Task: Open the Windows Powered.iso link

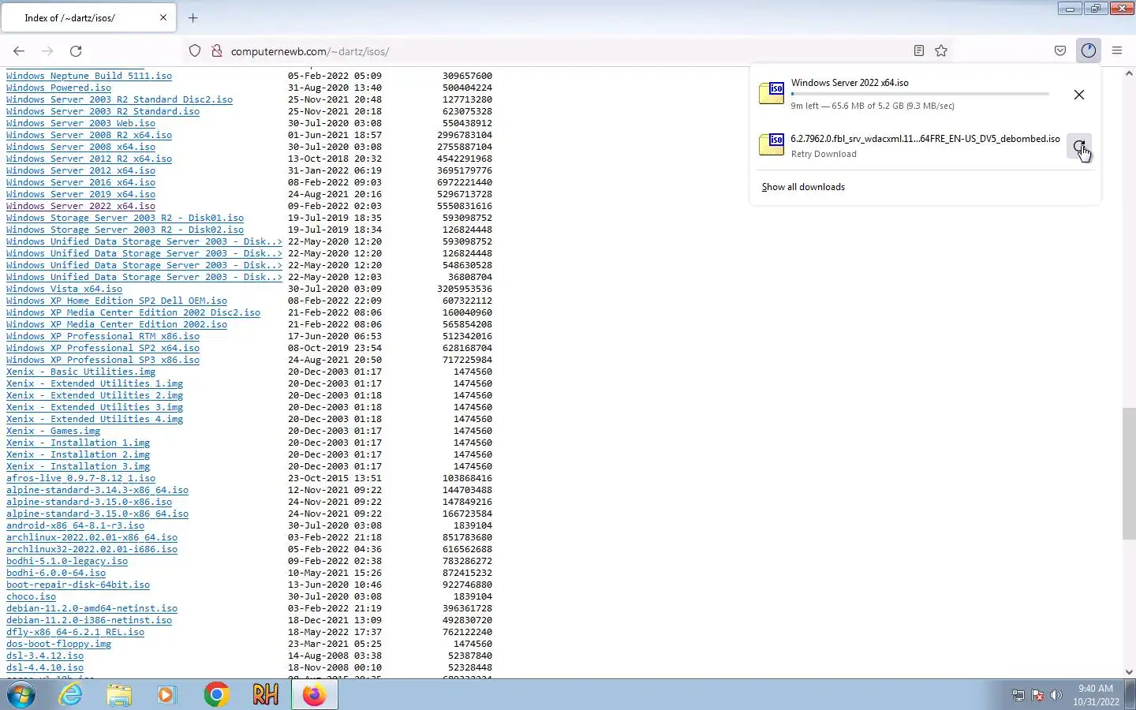Action: tap(58, 88)
